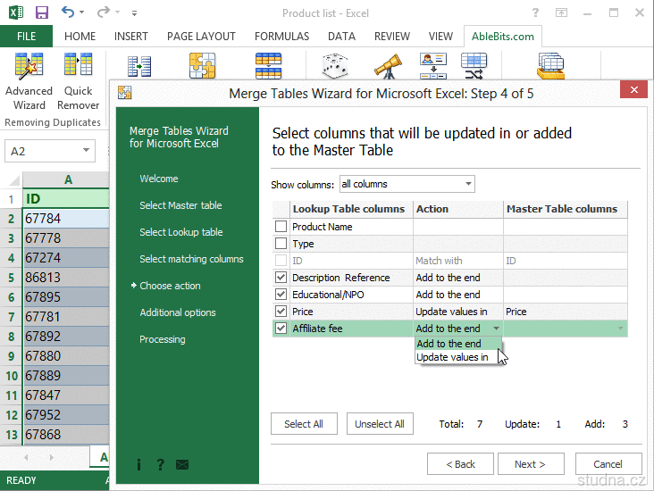
Task: Click the envelope email icon in wizard
Action: coord(182,464)
